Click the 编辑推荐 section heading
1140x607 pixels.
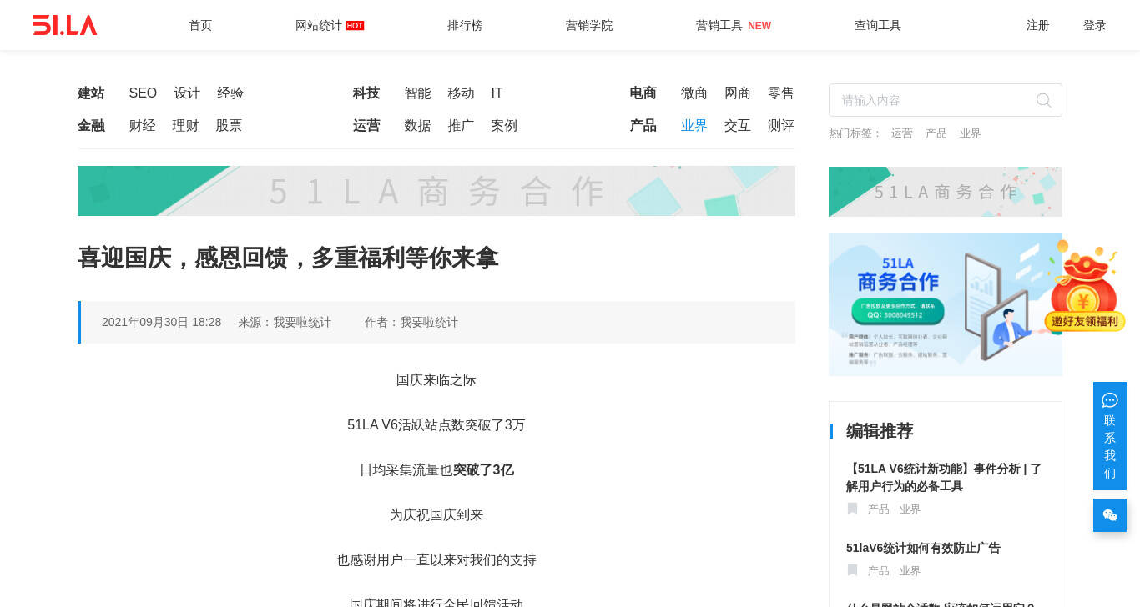880,431
